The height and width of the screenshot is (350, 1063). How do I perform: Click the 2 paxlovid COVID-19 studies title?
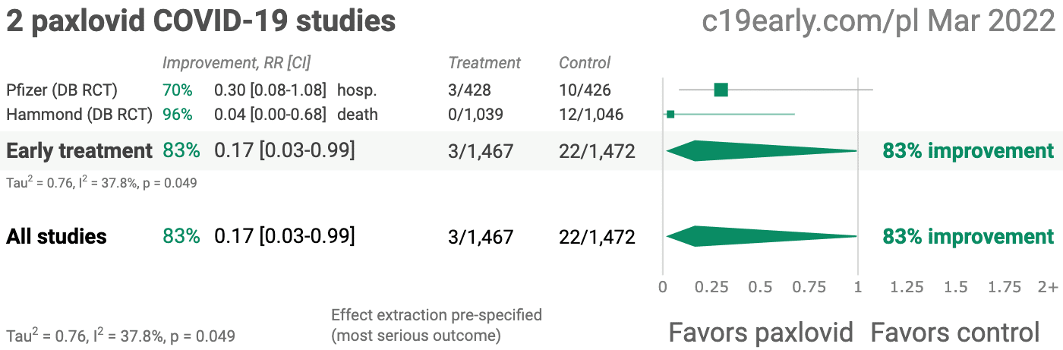[201, 21]
